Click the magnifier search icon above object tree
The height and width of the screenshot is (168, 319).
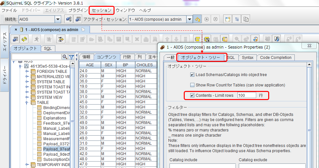tap(65, 57)
